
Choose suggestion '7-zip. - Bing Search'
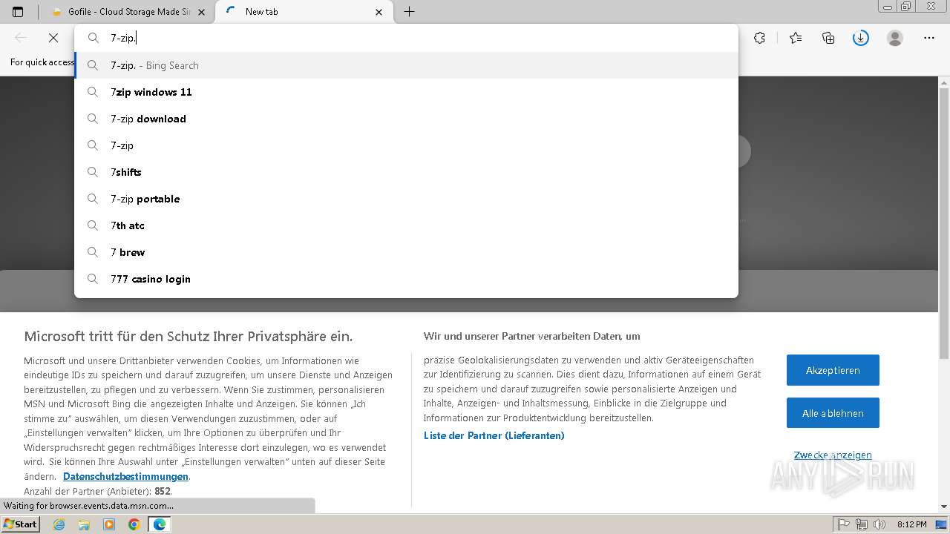pos(407,65)
